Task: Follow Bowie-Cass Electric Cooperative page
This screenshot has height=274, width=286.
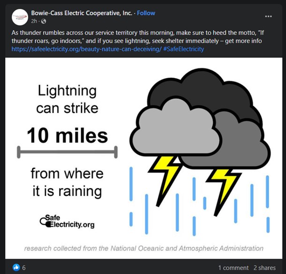Action: click(146, 13)
